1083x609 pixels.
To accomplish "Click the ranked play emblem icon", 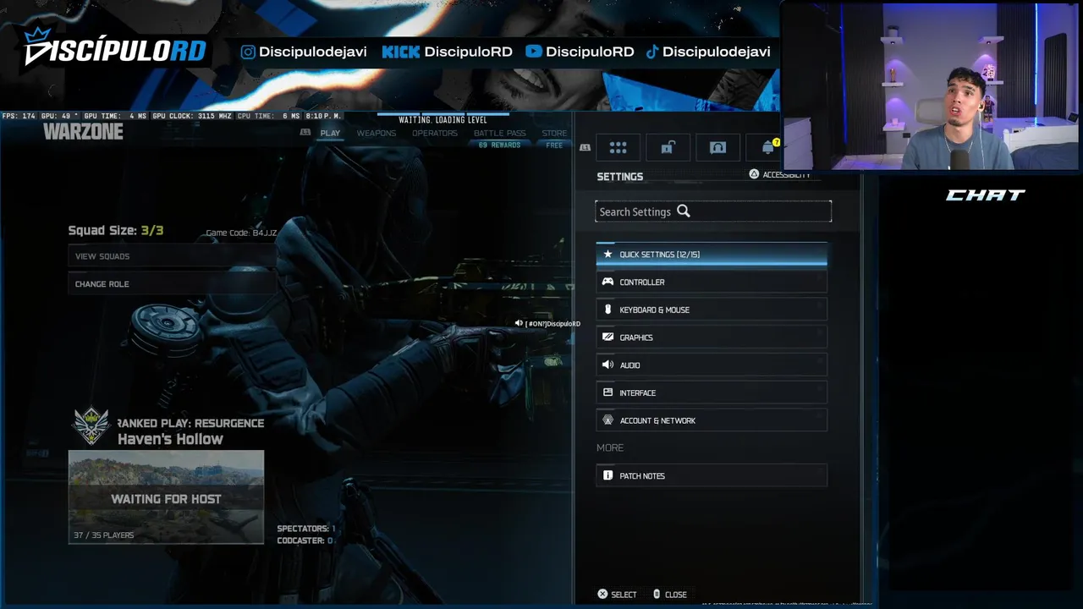I will coord(91,426).
